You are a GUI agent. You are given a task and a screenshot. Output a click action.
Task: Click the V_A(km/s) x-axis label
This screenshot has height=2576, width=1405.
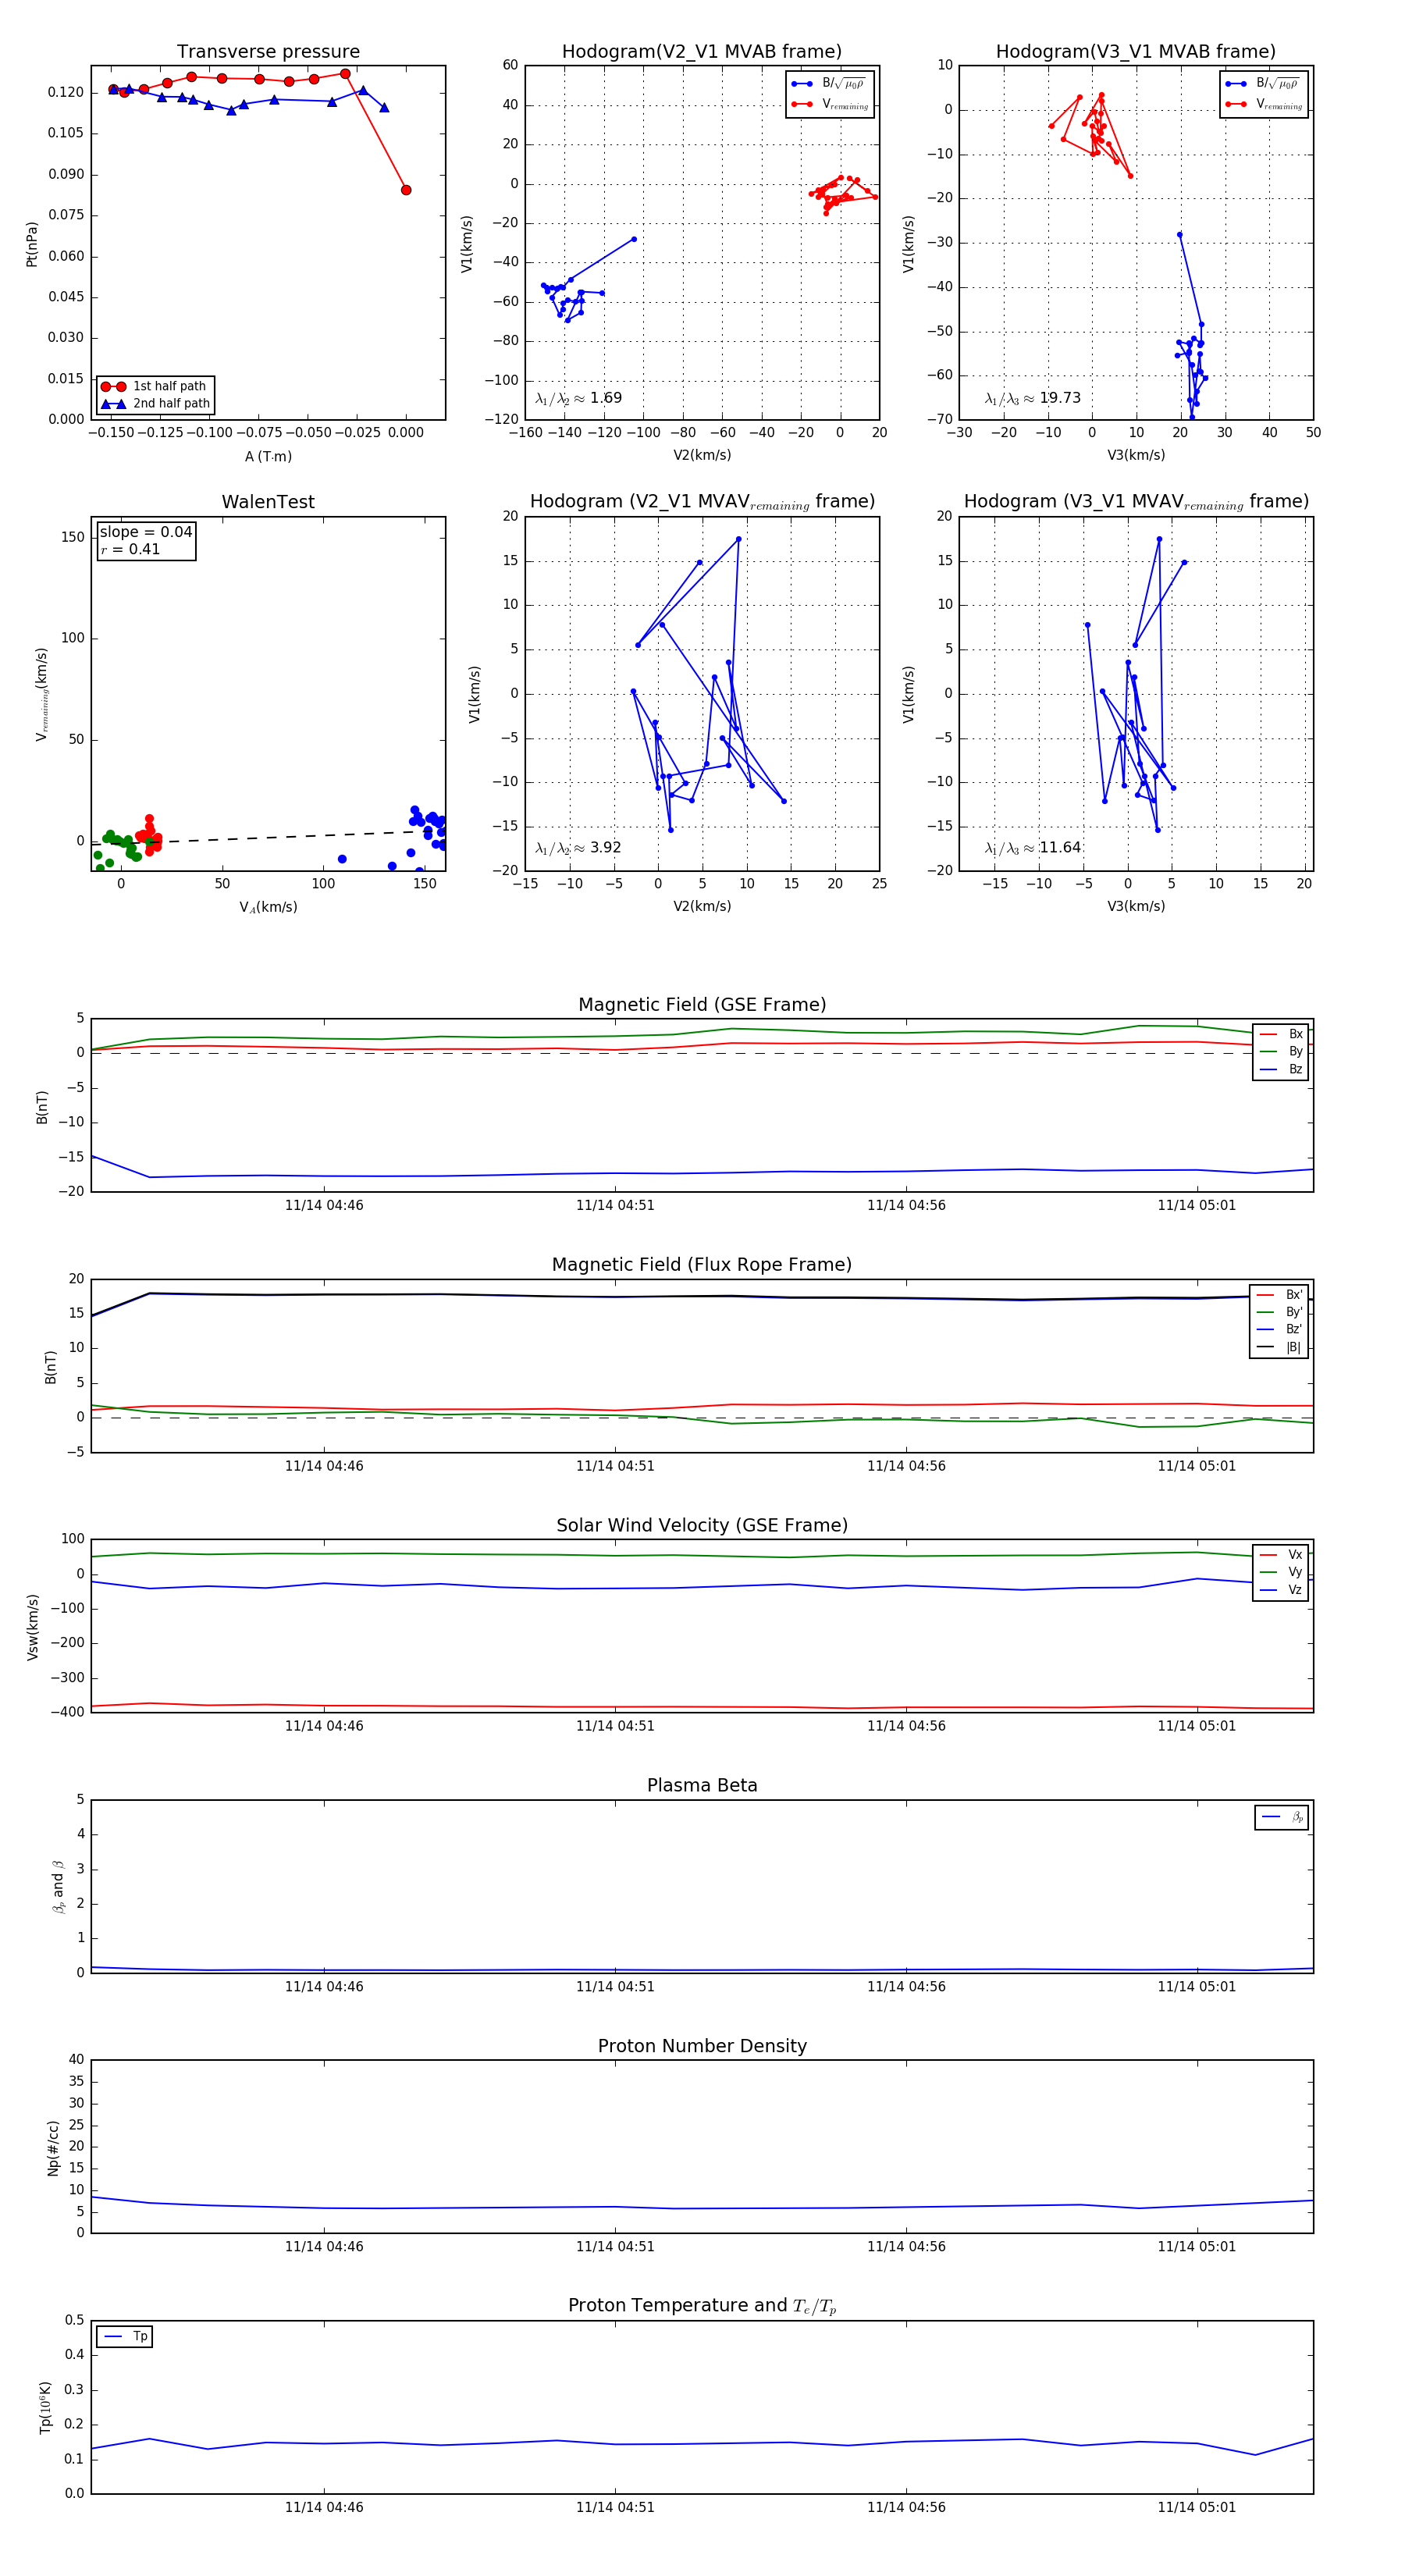(268, 908)
